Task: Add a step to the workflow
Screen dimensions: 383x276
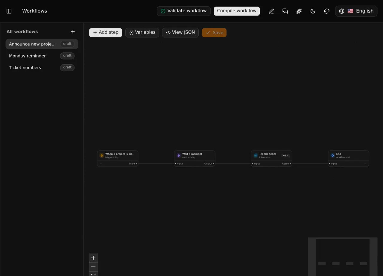Action: pos(106,33)
